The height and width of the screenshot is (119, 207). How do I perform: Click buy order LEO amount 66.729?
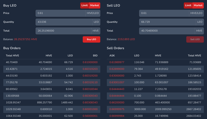pyautogui.click(x=68, y=62)
